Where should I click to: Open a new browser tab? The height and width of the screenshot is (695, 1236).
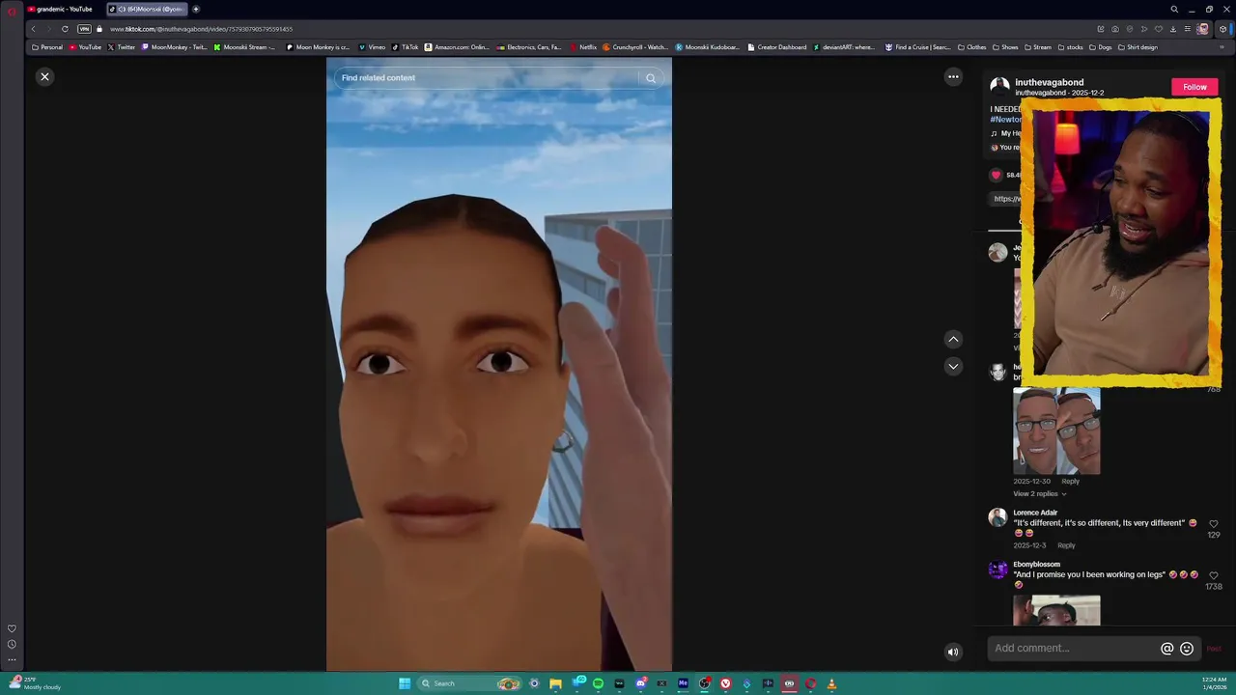tap(196, 9)
